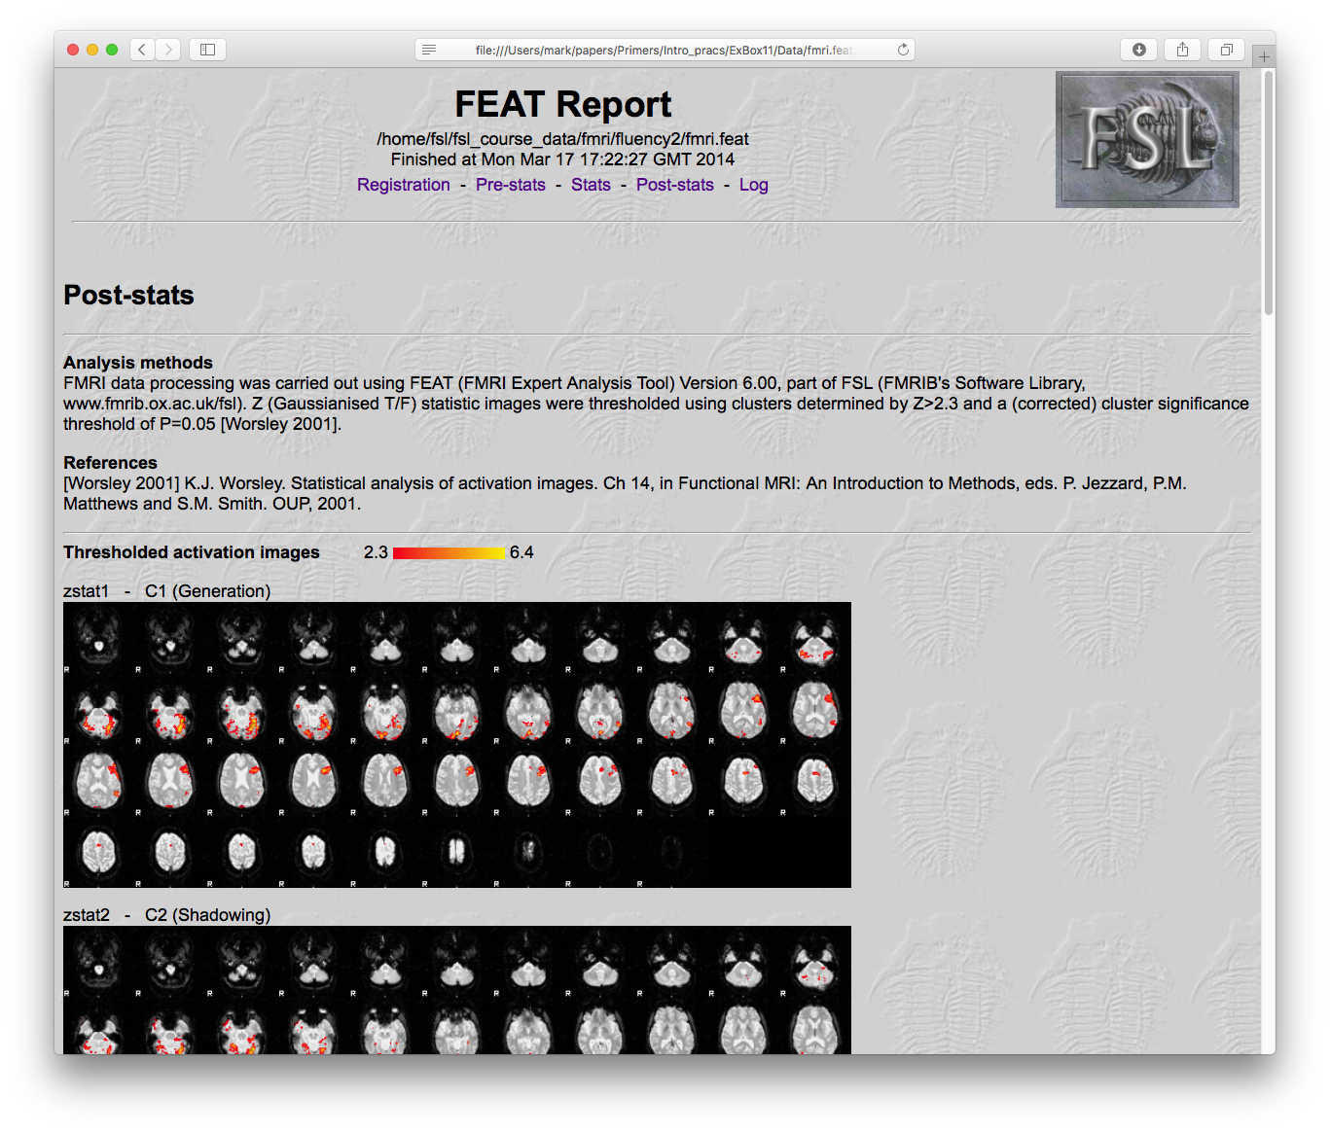Screen dimensions: 1330x1132
Task: Show Reader view icon in address bar
Action: (x=429, y=50)
